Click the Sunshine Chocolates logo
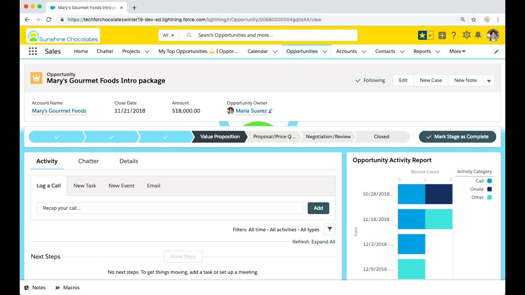Viewport: 525px width, 295px height. pos(63,36)
